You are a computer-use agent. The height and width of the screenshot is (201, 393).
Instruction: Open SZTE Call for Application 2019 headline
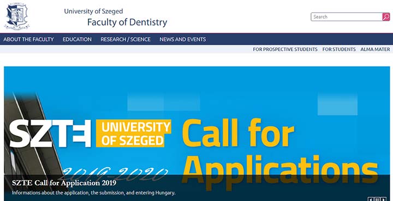(64, 183)
